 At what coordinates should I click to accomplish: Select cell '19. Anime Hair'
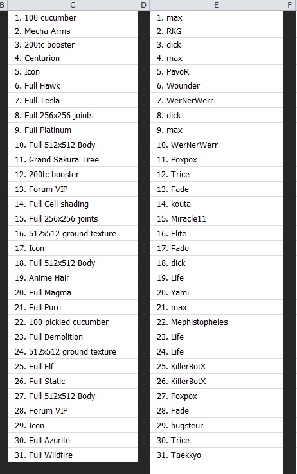pyautogui.click(x=73, y=278)
